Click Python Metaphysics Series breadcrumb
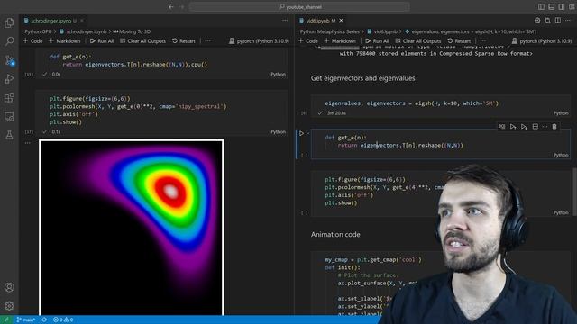The height and width of the screenshot is (324, 577). 329,32
